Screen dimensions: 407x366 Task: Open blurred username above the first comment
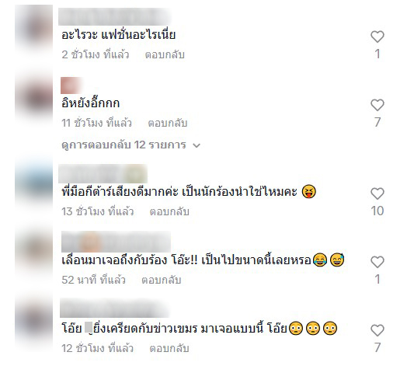pos(114,16)
